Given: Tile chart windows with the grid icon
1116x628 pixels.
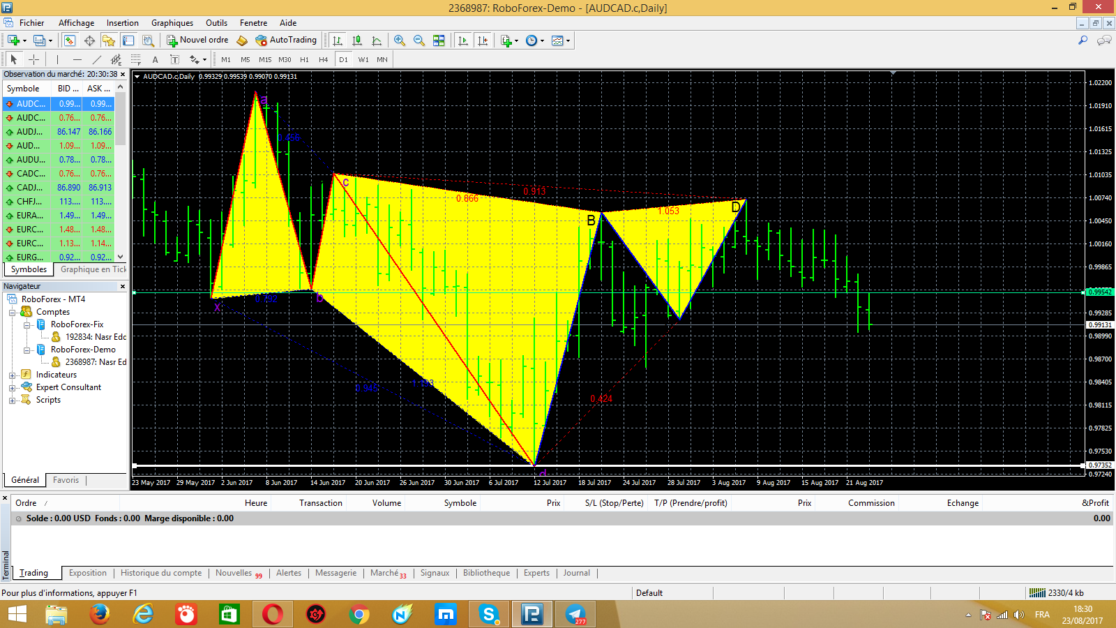Looking at the screenshot, I should (439, 40).
